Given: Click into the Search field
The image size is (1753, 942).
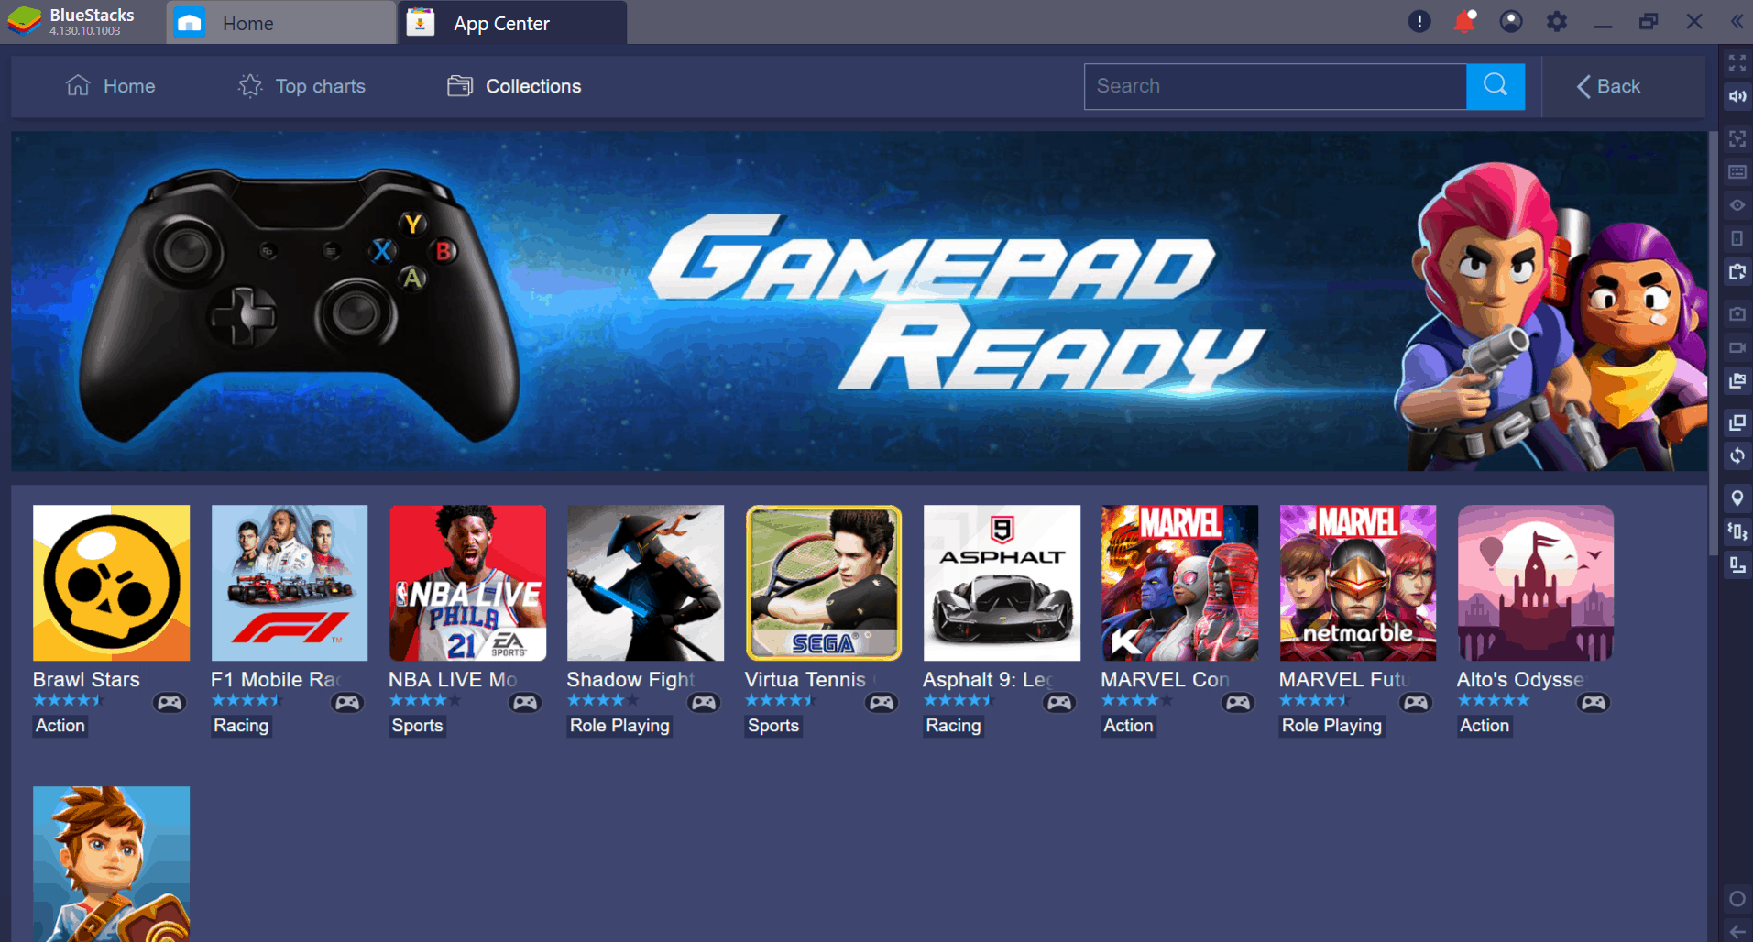Looking at the screenshot, I should pos(1275,86).
